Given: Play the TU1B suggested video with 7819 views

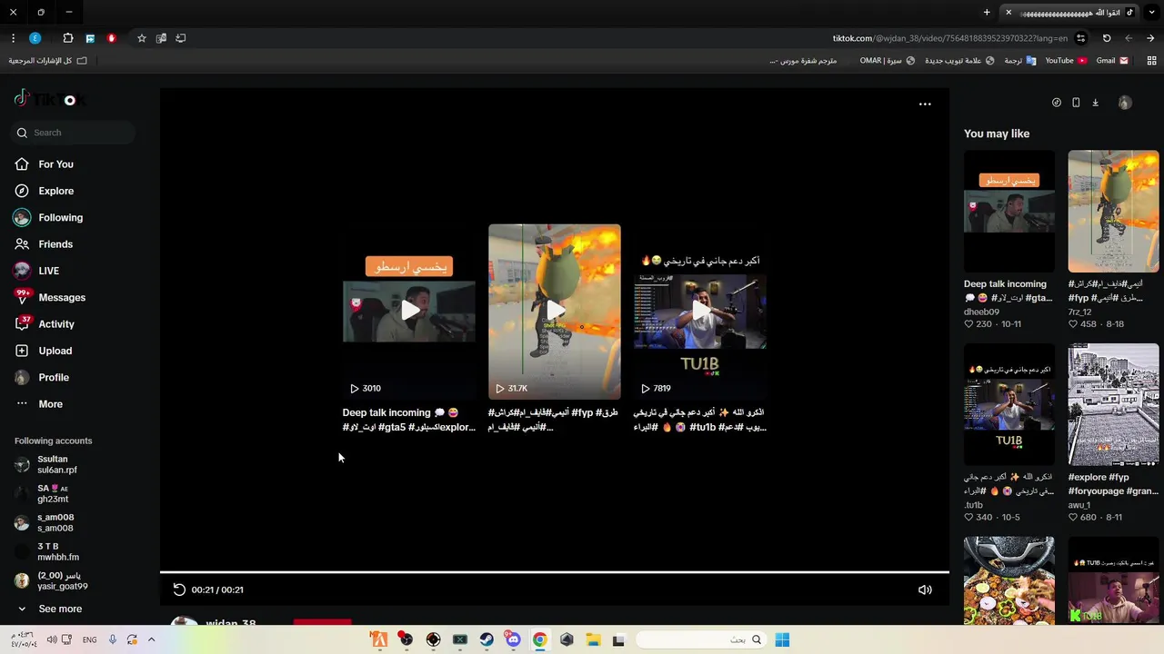Looking at the screenshot, I should 700,312.
